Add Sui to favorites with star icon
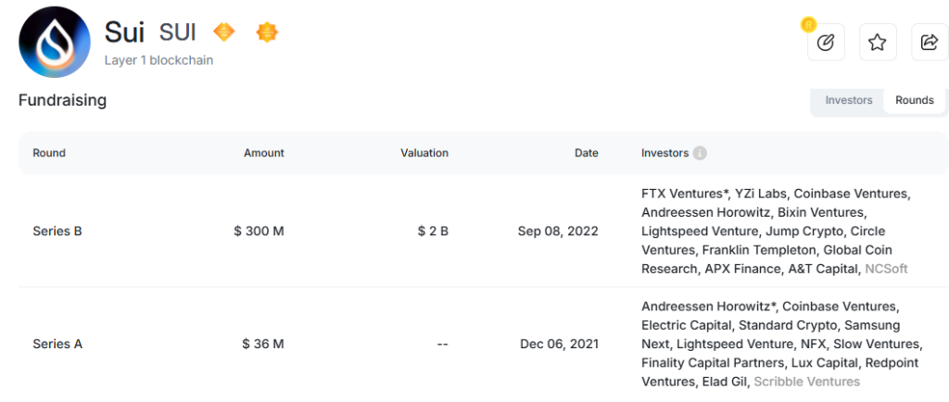Screen dimensions: 949x402 (x=878, y=43)
